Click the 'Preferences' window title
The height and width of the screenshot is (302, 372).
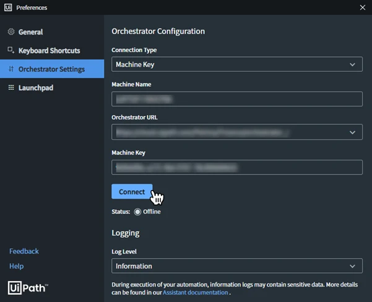tap(32, 7)
